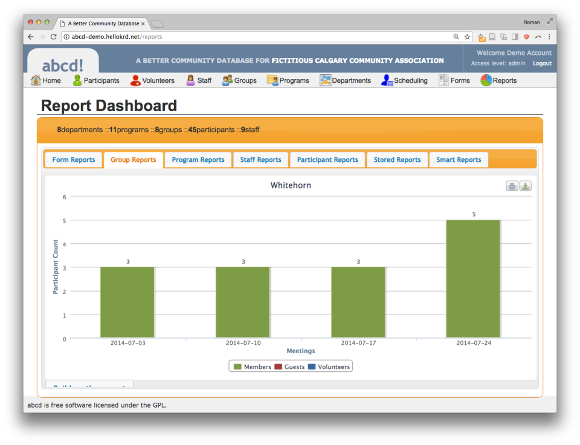This screenshot has height=445, width=580.
Task: Select the Volunteers navigation icon
Action: pyautogui.click(x=135, y=80)
